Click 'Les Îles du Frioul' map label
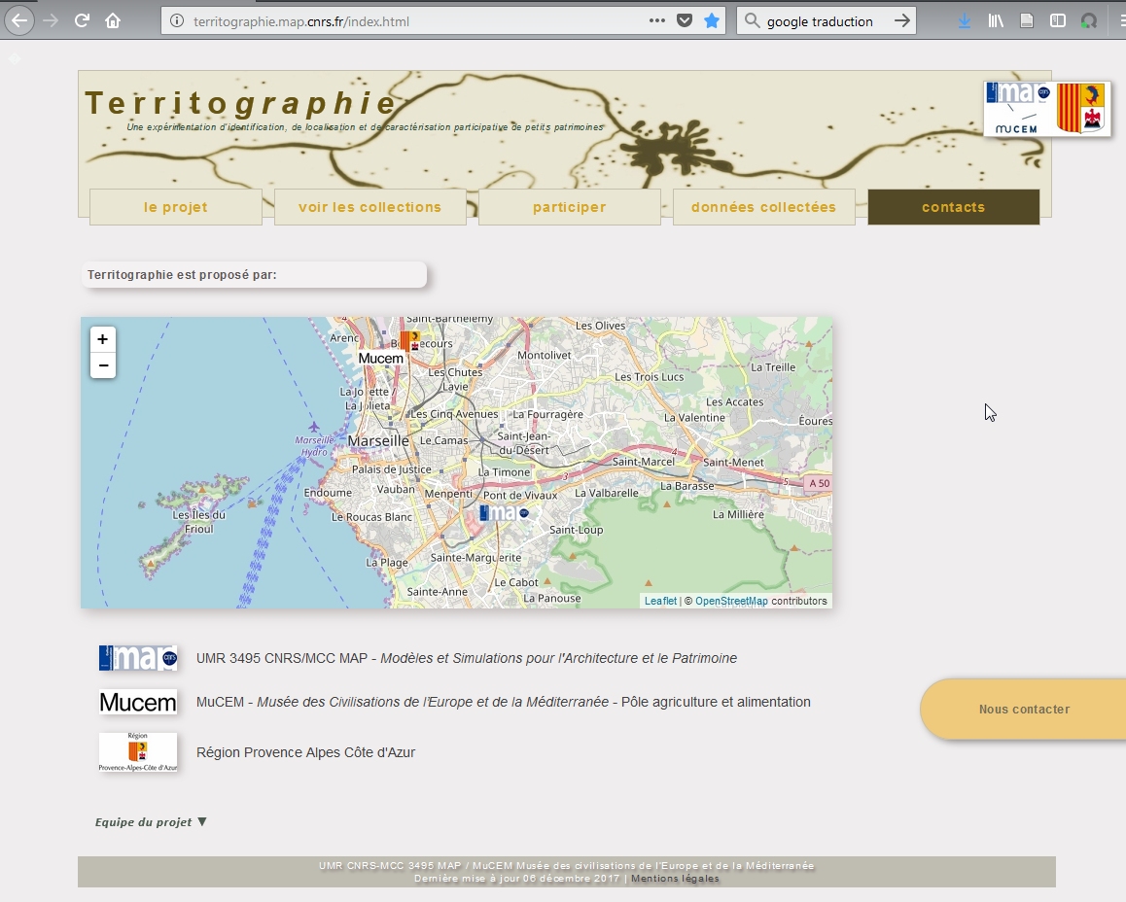 (199, 522)
